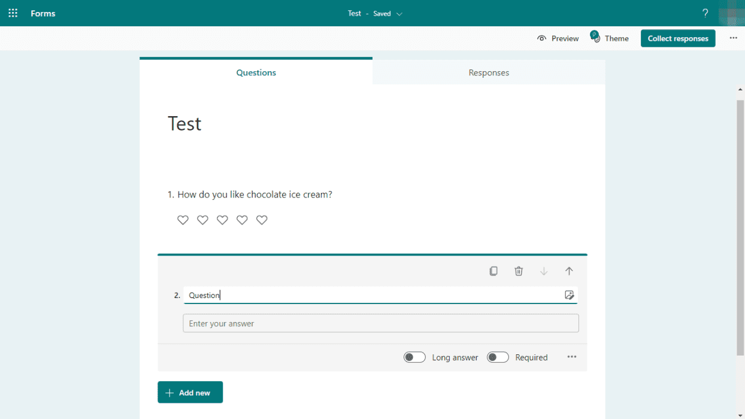Duplicate question 2 using the copy icon
The height and width of the screenshot is (419, 745).
coord(493,271)
